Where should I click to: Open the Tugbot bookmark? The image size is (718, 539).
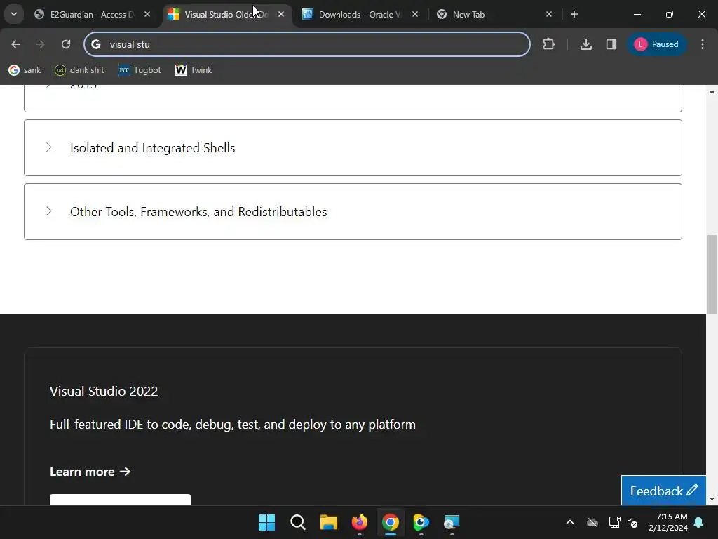pos(140,70)
